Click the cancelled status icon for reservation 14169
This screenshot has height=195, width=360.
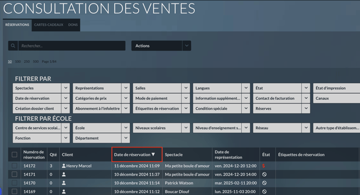point(264,191)
